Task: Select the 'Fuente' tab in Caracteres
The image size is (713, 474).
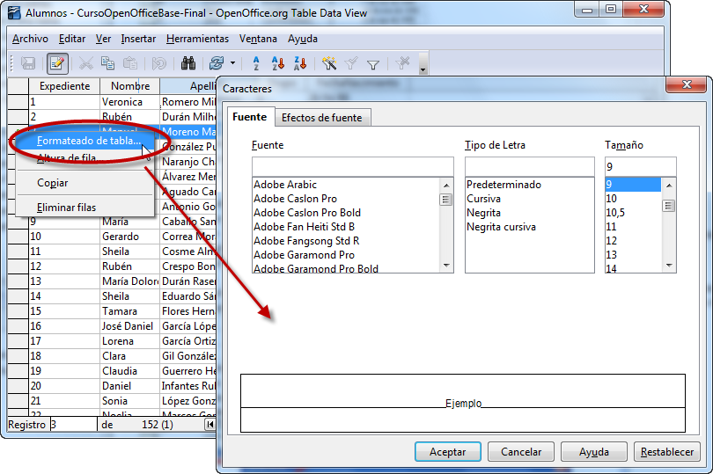Action: (x=250, y=117)
